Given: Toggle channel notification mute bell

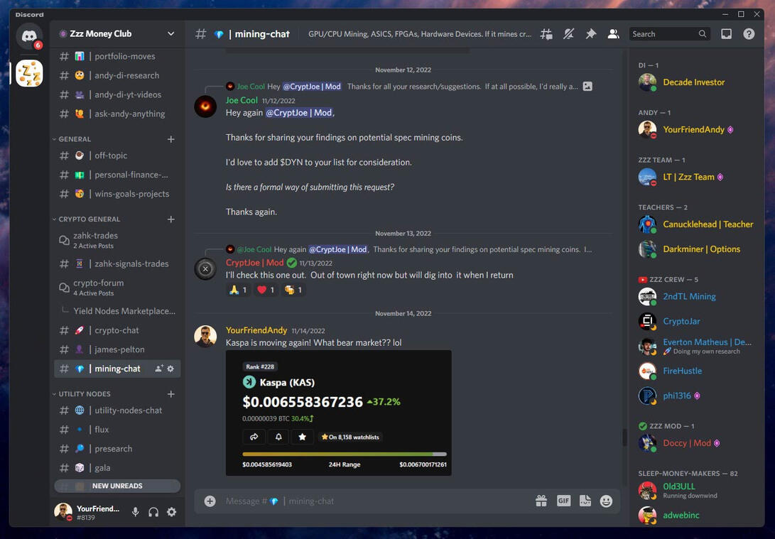Looking at the screenshot, I should (x=569, y=33).
